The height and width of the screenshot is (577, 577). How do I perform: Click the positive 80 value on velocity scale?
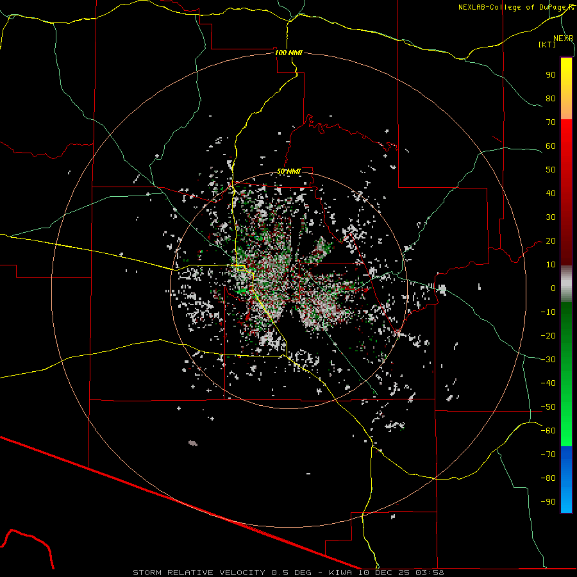click(x=551, y=99)
